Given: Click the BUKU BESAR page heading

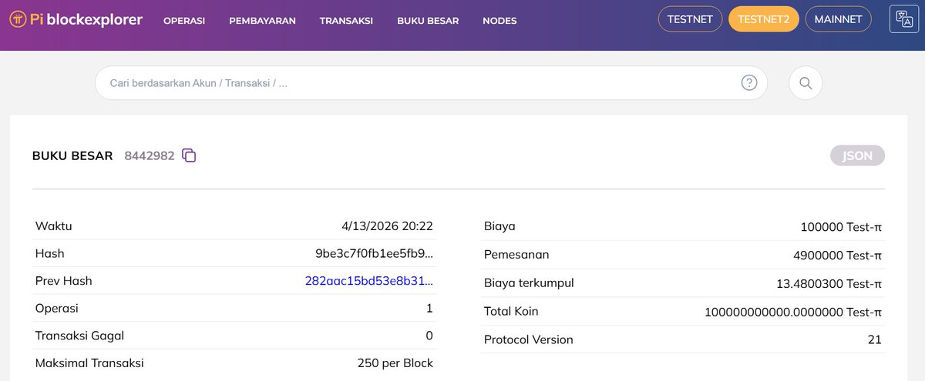Looking at the screenshot, I should [x=72, y=155].
